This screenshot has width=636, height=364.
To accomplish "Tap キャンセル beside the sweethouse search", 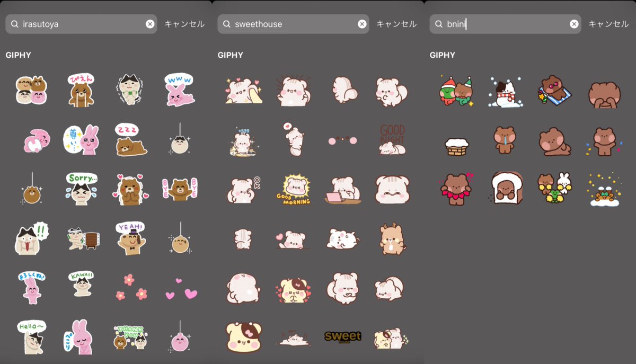I will click(x=396, y=24).
